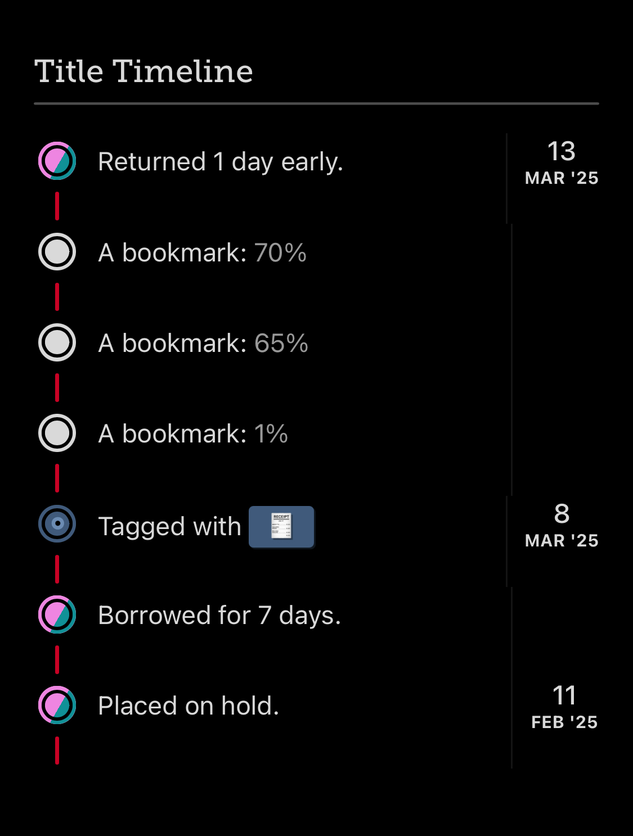The width and height of the screenshot is (633, 836).
Task: Click the loan icon beside Borrowed for 7 days
Action: pyautogui.click(x=57, y=614)
